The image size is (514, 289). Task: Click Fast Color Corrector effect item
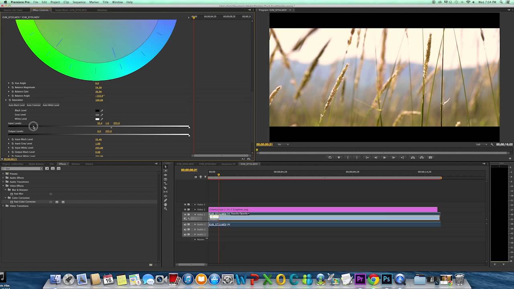[25, 202]
